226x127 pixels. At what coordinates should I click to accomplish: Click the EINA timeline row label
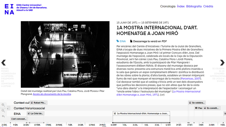pos(17,114)
